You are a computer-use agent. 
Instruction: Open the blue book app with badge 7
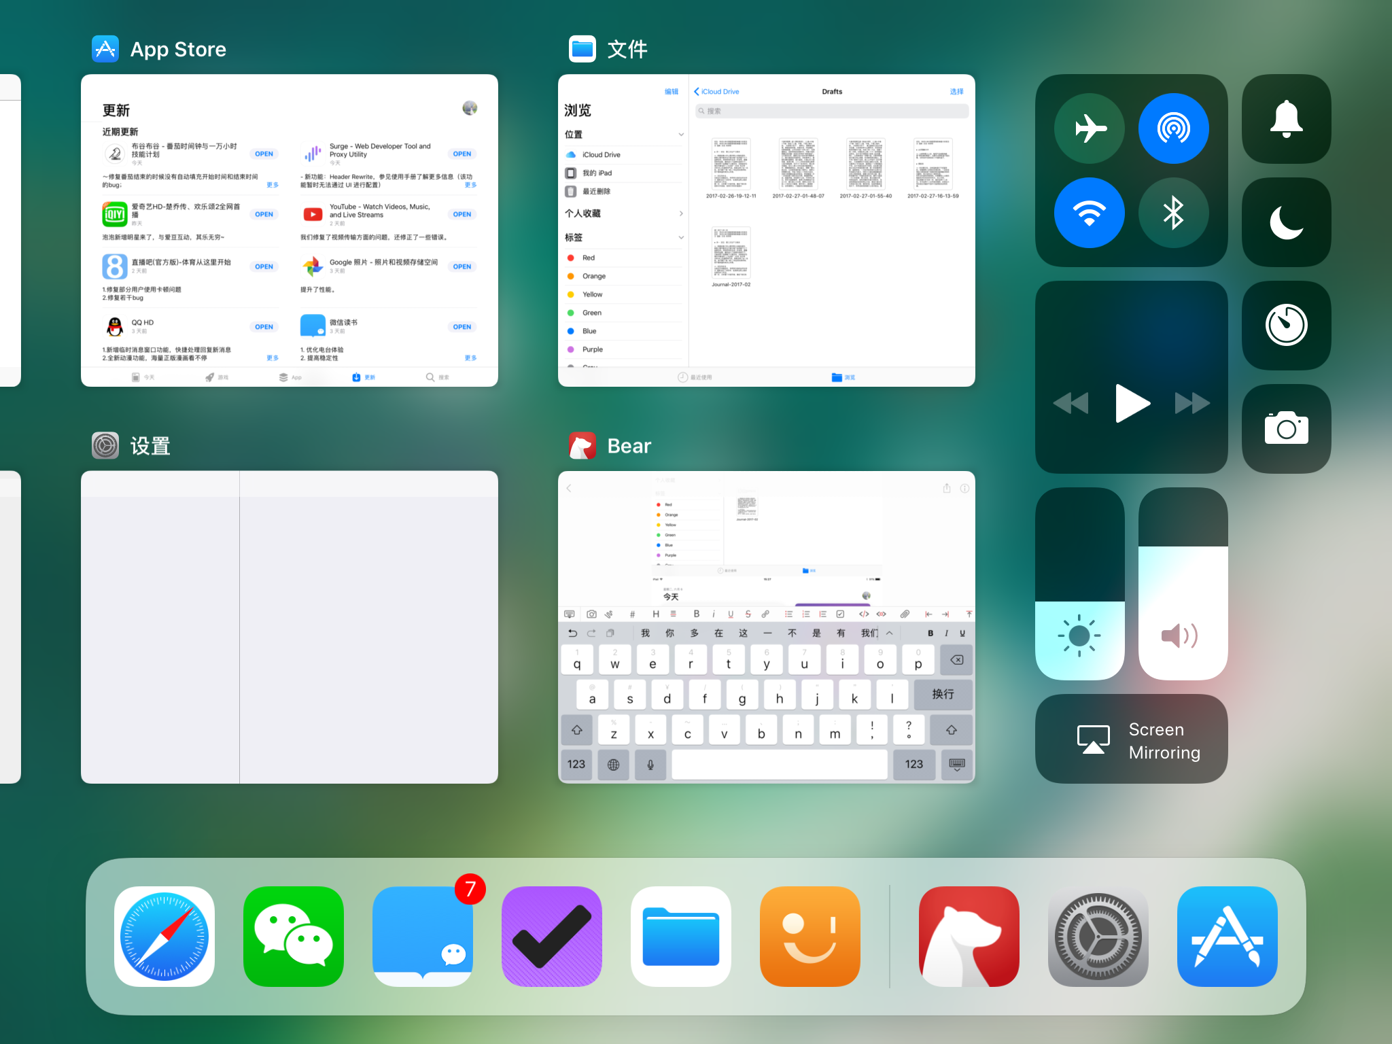[x=423, y=937]
